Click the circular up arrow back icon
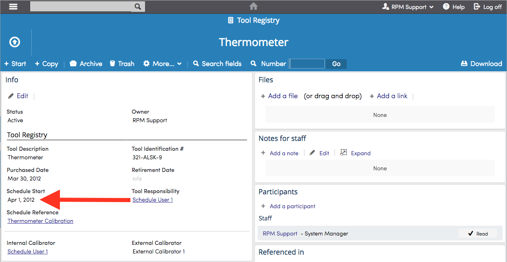507x262 pixels. [15, 42]
